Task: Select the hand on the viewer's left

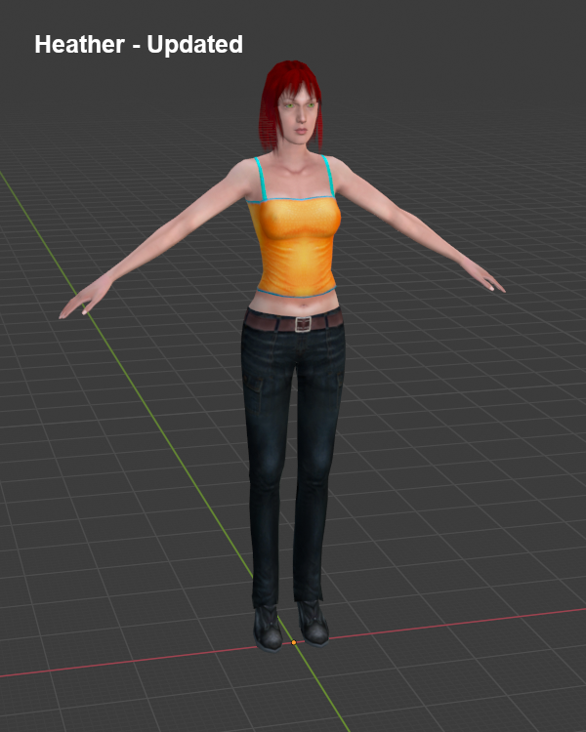Action: coord(78,302)
